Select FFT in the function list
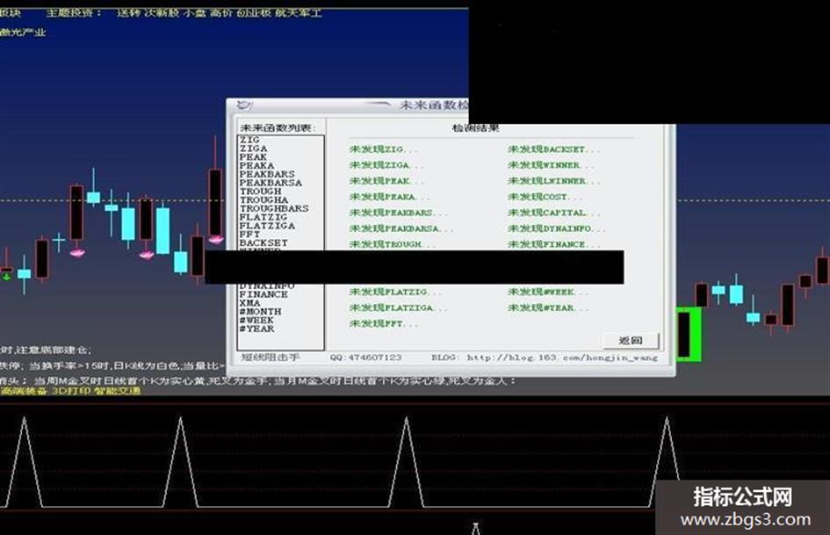This screenshot has width=830, height=535. (249, 235)
